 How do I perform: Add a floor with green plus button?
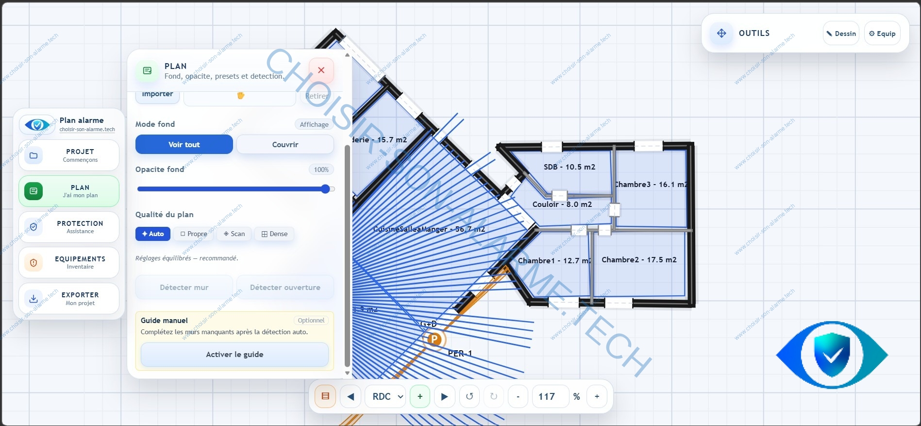click(420, 396)
